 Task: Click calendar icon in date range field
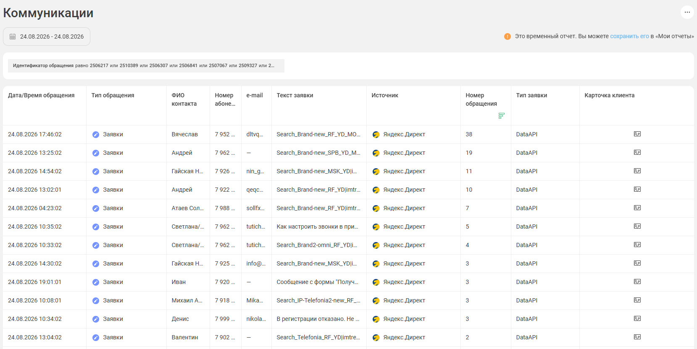click(x=13, y=37)
